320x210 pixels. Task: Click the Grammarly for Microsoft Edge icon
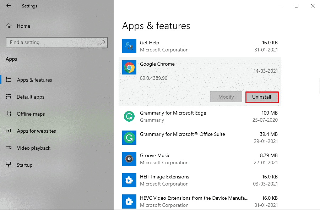coord(129,116)
